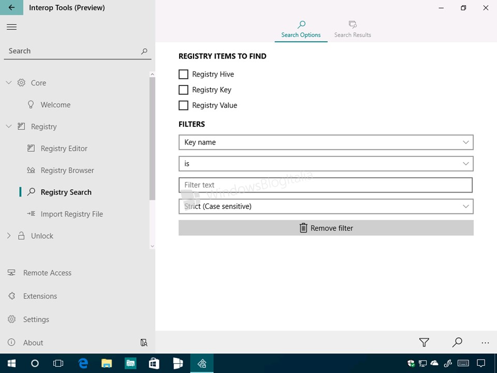
Task: Open Cortana from the taskbar
Action: 35,364
